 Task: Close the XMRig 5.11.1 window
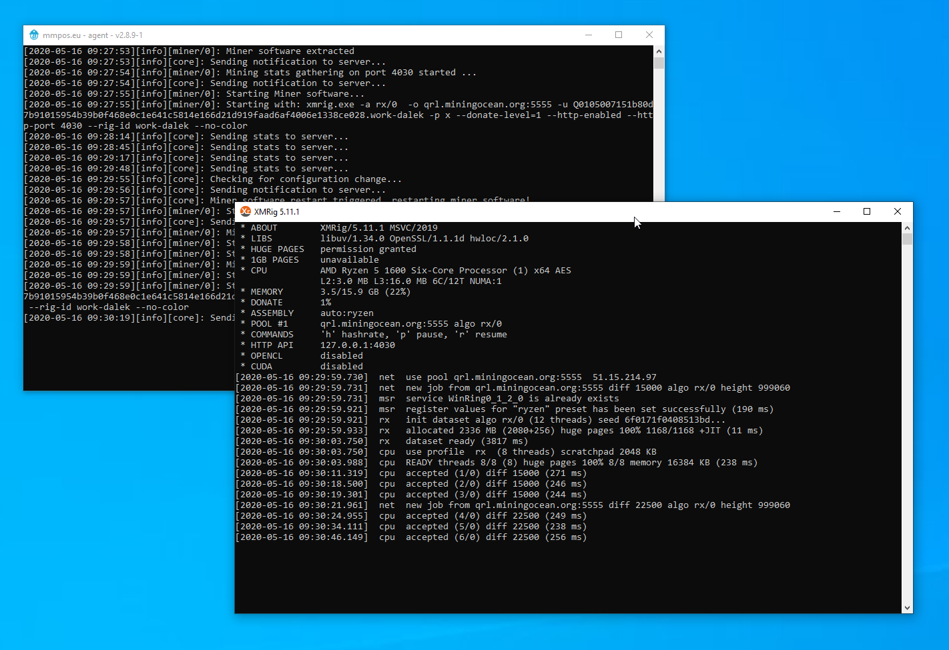pos(898,211)
